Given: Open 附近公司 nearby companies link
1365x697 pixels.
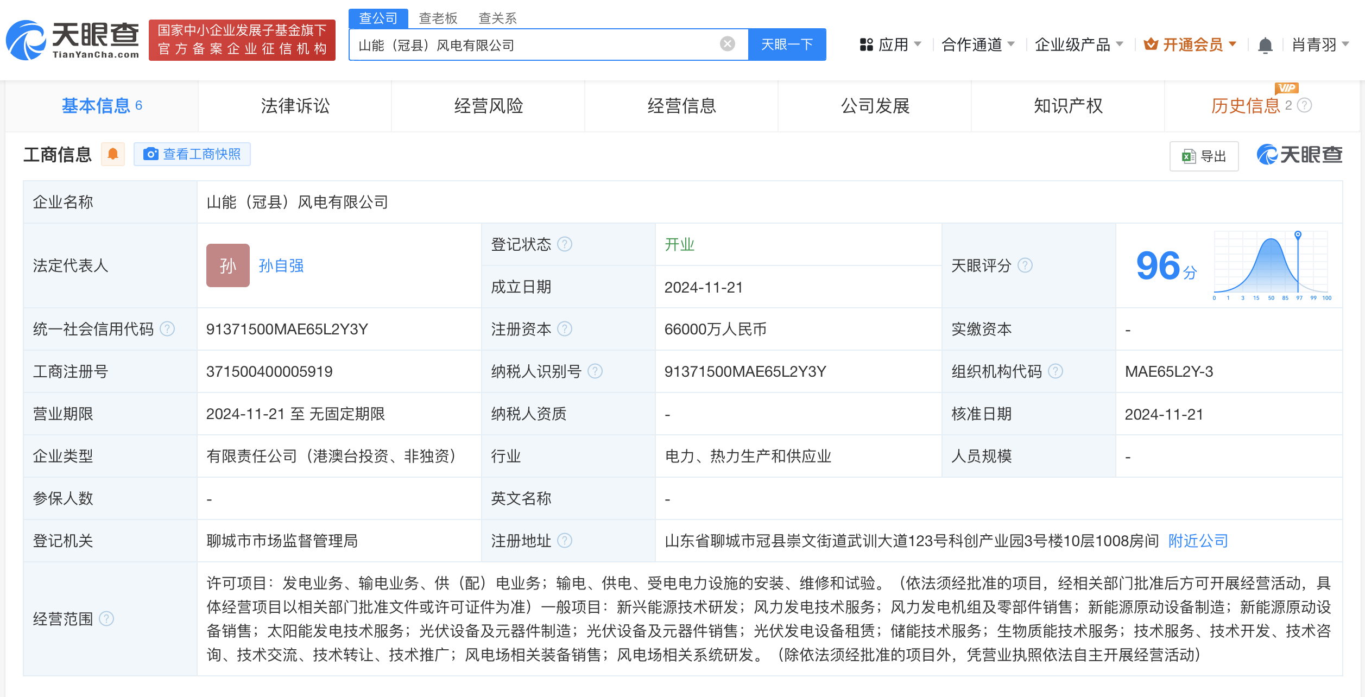Looking at the screenshot, I should tap(1198, 541).
